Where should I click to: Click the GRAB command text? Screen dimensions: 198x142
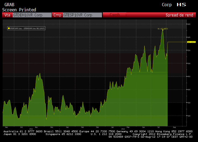9,5
